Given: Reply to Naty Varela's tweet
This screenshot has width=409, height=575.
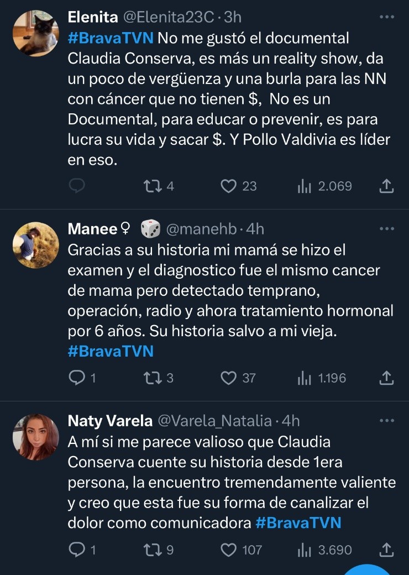Looking at the screenshot, I should point(76,550).
